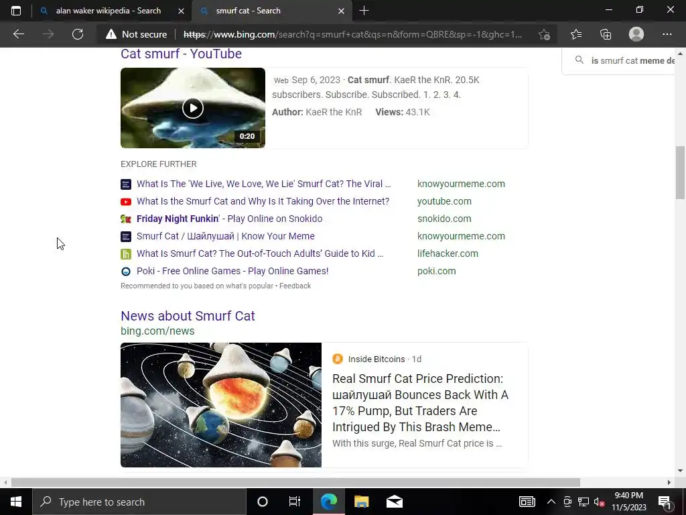
Task: Click the Feedback link
Action: click(295, 286)
